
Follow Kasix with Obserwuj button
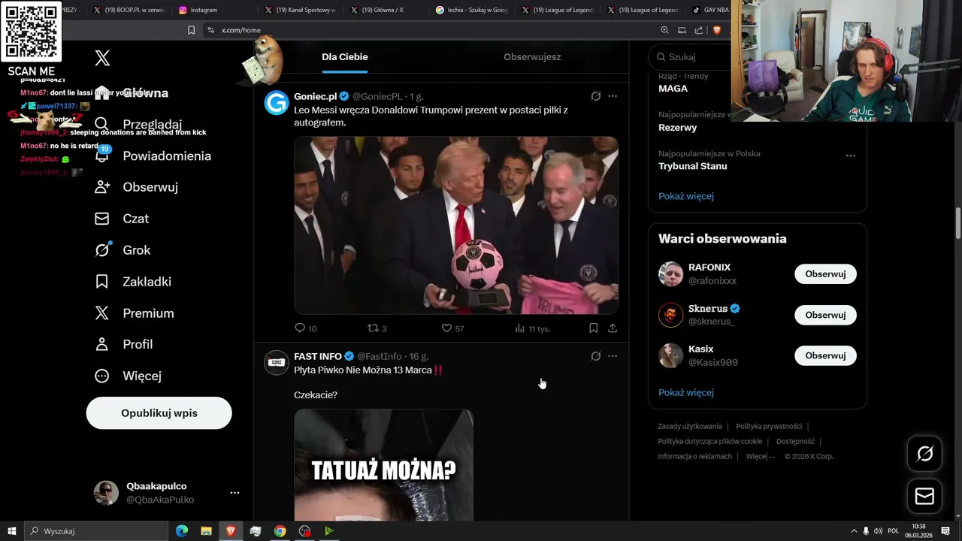tap(825, 355)
